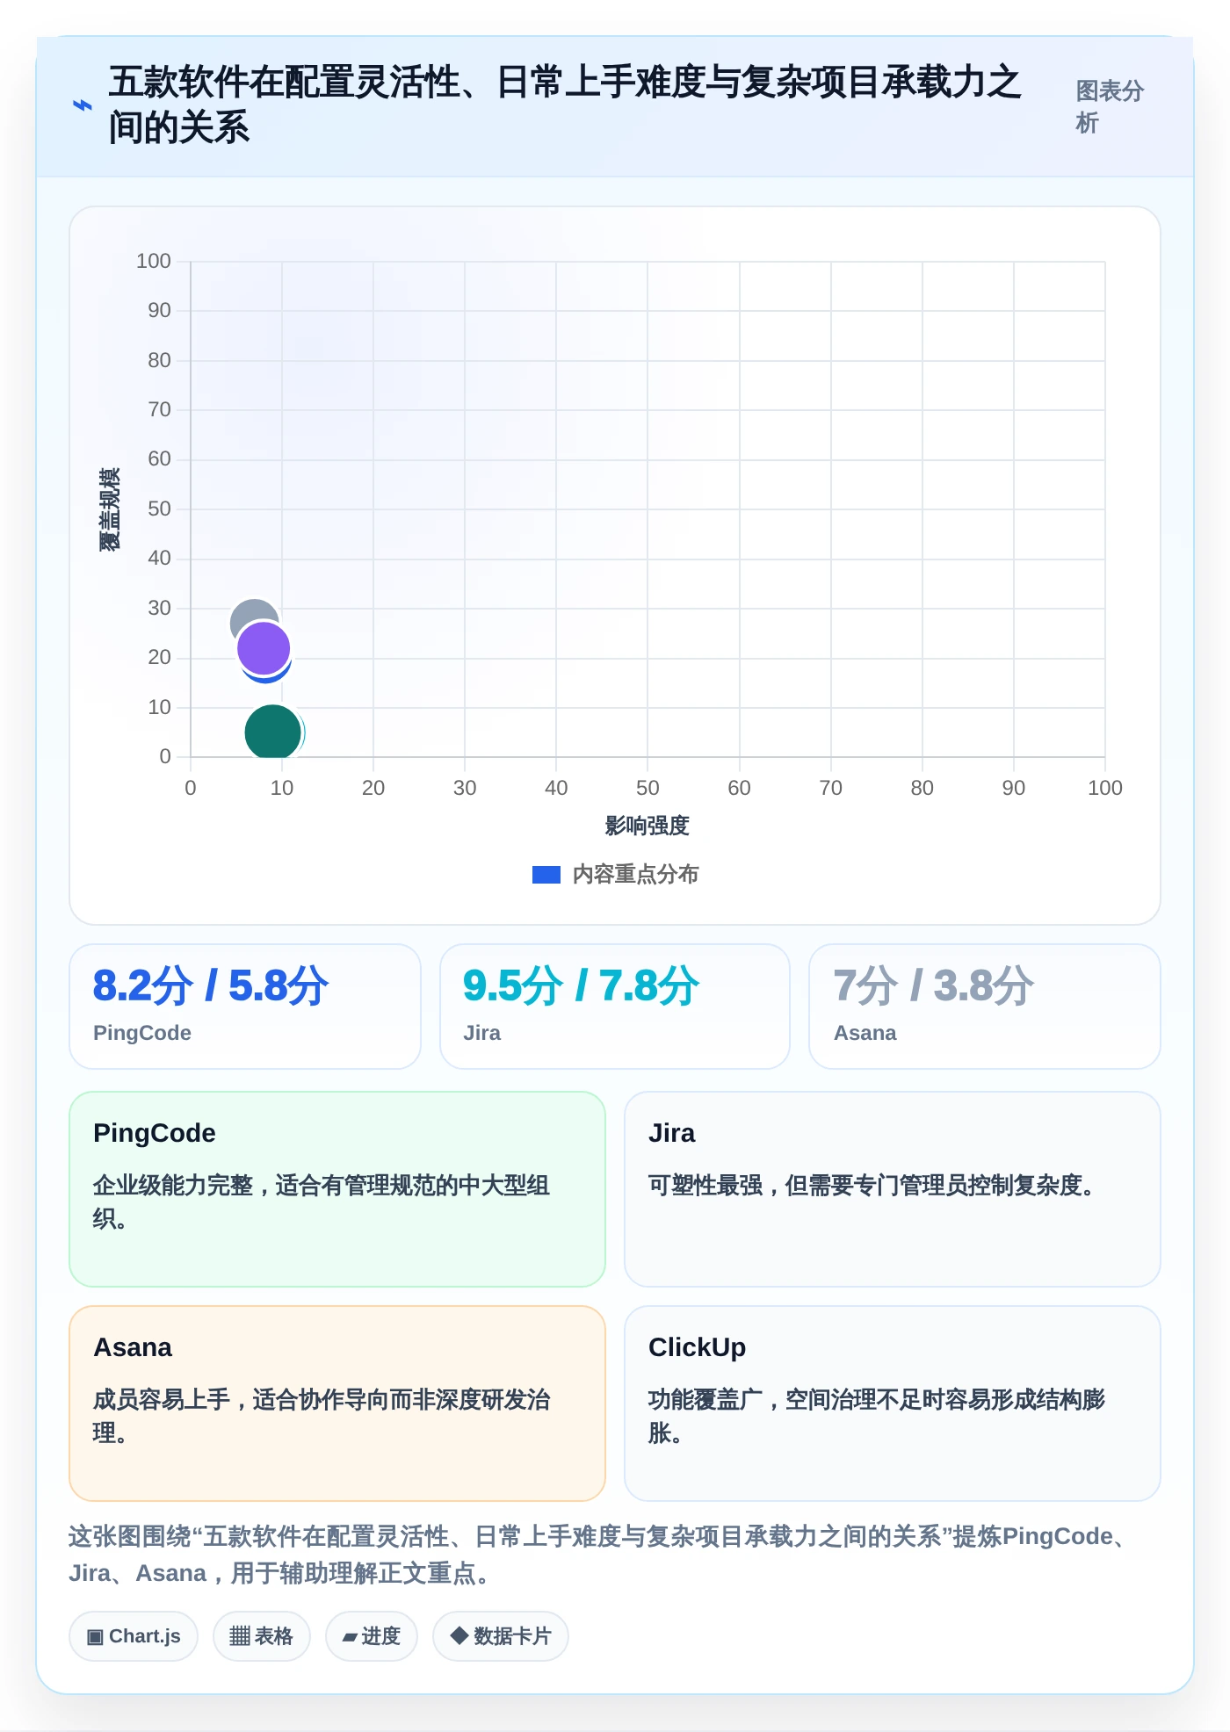
Task: Click the 功能覆盖广 description text
Action: (x=877, y=1416)
